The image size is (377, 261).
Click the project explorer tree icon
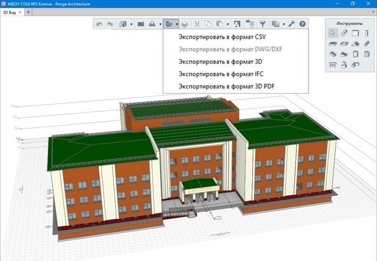(250, 23)
